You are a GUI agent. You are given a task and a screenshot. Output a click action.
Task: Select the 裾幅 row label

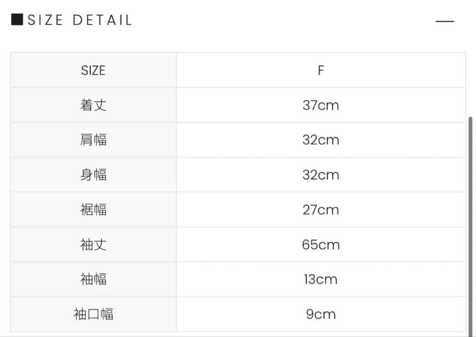93,209
